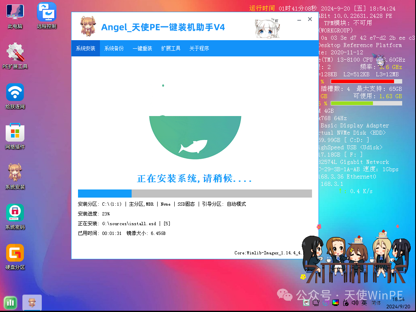This screenshot has height=312, width=416.
Task: Open the green start menu button
Action: coord(10,302)
